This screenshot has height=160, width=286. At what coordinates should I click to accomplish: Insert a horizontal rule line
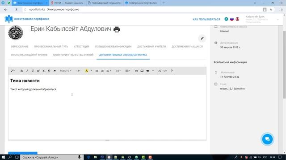[153, 71]
